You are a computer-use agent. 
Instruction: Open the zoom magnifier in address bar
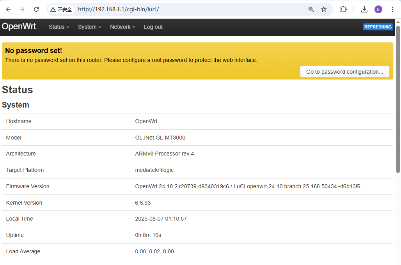click(311, 9)
